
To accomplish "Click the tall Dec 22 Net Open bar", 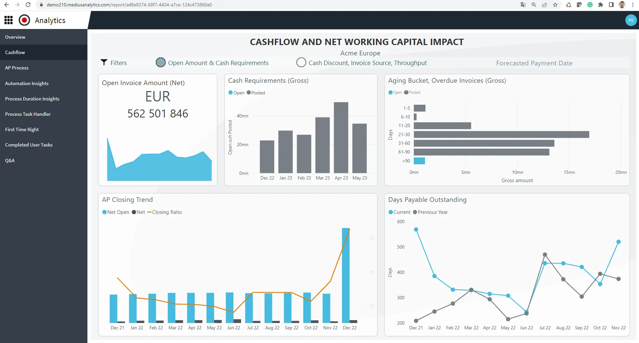I will coord(346,275).
